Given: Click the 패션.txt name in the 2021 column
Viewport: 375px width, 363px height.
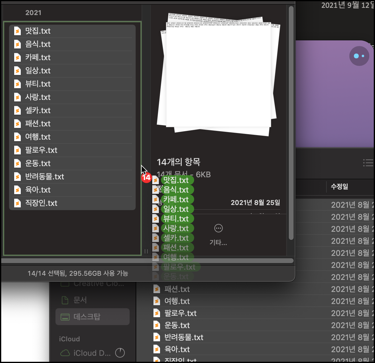Looking at the screenshot, I should [x=38, y=124].
